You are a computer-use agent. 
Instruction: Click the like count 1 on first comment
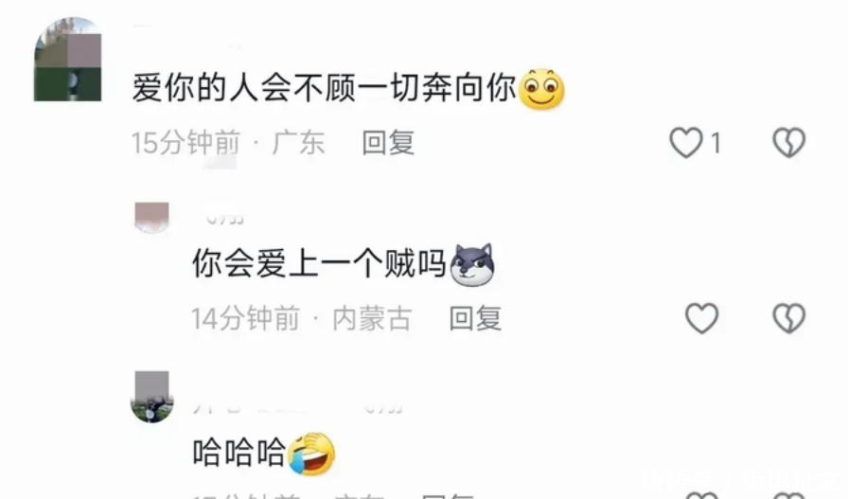pos(715,143)
